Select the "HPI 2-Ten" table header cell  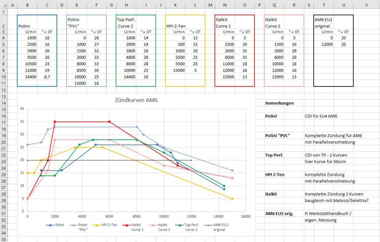pos(177,25)
